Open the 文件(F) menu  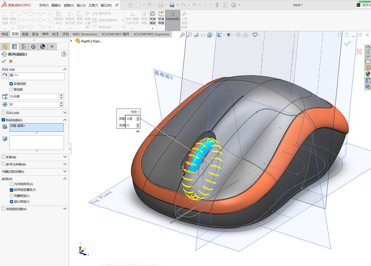pos(44,5)
